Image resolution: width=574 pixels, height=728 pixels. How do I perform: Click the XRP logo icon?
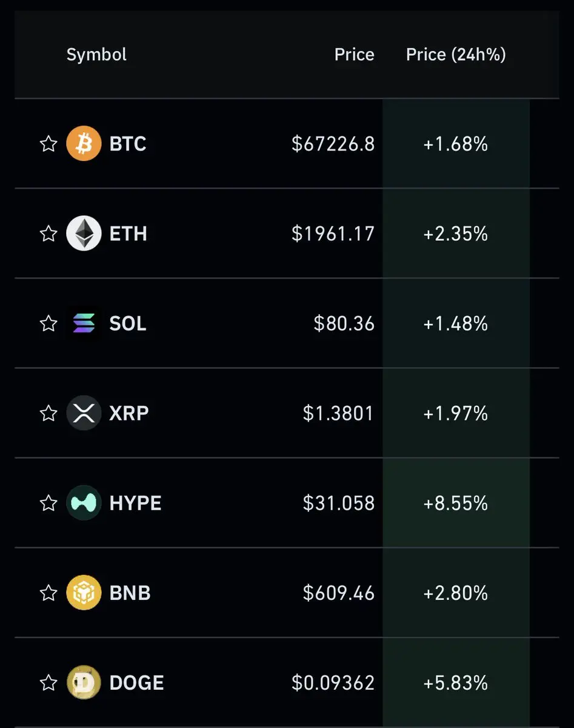84,413
